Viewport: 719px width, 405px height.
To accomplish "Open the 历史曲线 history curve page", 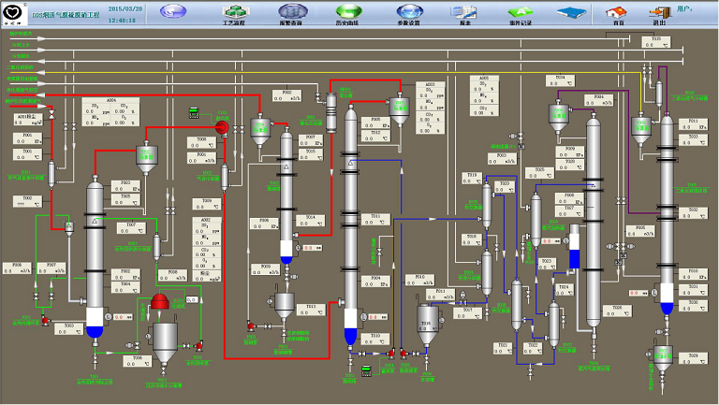I will click(346, 13).
